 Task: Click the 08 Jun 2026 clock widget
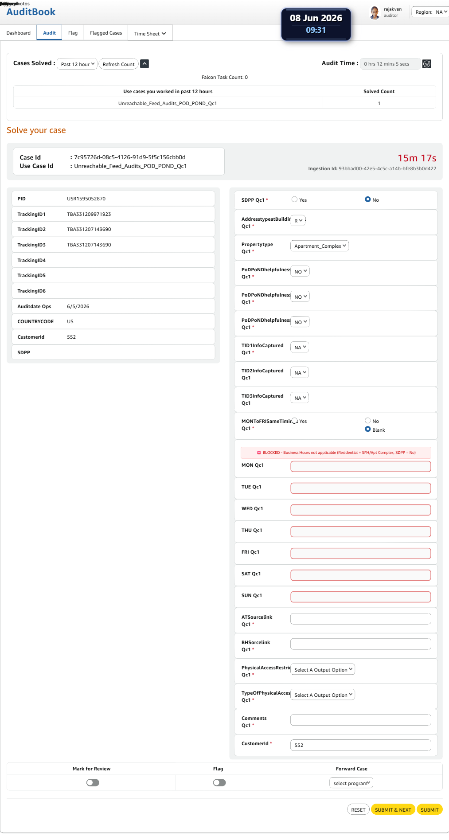[x=316, y=24]
